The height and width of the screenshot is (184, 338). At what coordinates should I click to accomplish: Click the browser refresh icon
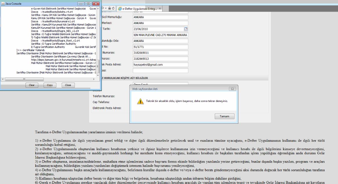113,8
